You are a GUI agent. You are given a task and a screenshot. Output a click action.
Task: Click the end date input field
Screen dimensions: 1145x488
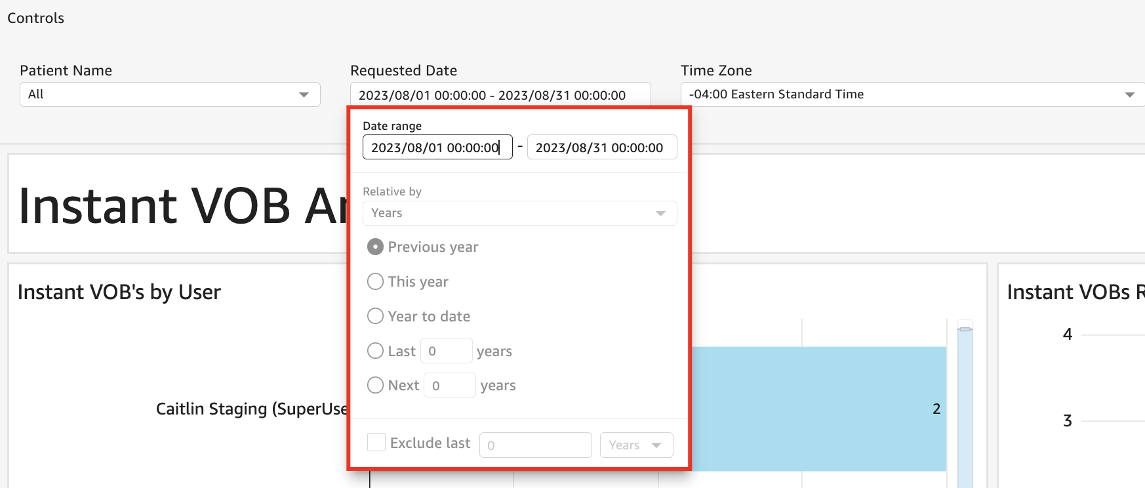(x=601, y=148)
